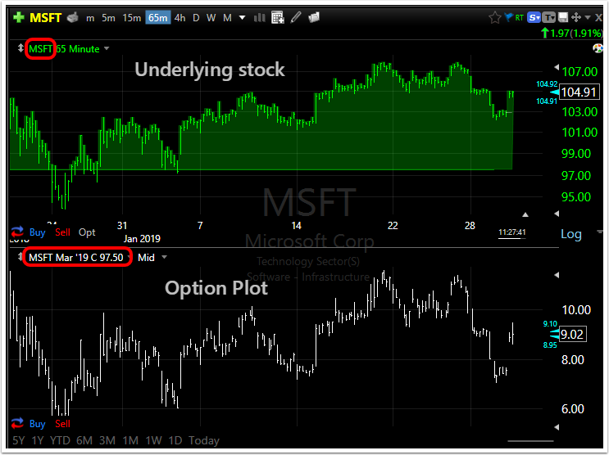Image resolution: width=609 pixels, height=455 pixels.
Task: Select the Today time range
Action: point(204,440)
